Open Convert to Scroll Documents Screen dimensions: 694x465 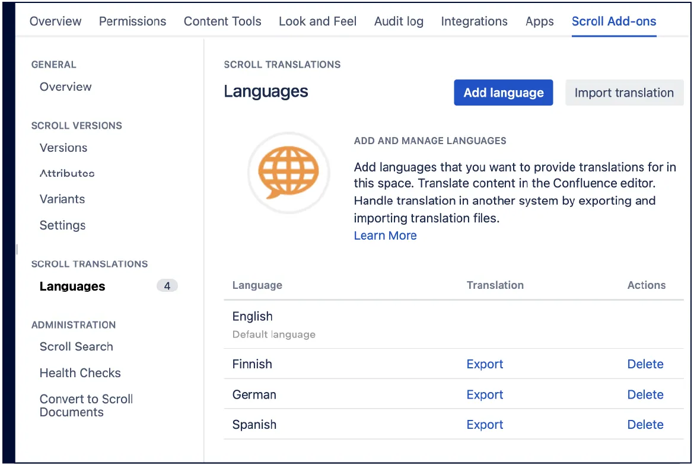tap(87, 405)
